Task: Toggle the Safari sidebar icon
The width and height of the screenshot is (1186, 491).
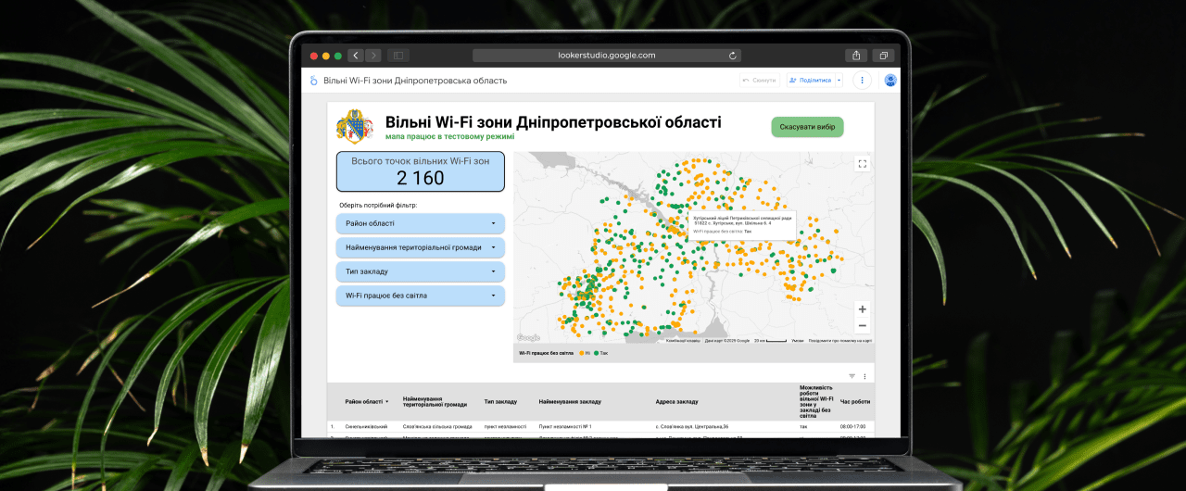Action: [398, 56]
